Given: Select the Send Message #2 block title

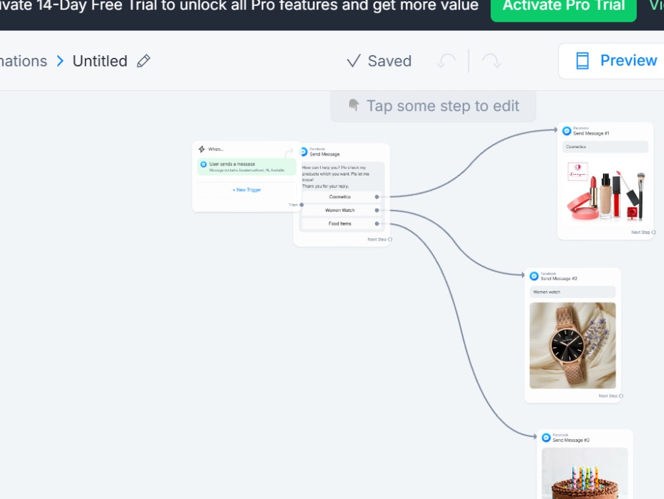Looking at the screenshot, I should coord(559,278).
